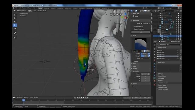
Task: Open Modifiers wrench tab in Properties
Action: pos(154,67)
